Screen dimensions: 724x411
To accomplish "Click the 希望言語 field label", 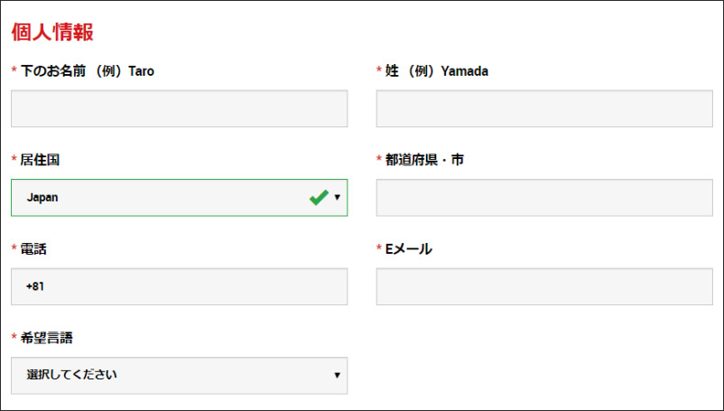I will pos(46,338).
